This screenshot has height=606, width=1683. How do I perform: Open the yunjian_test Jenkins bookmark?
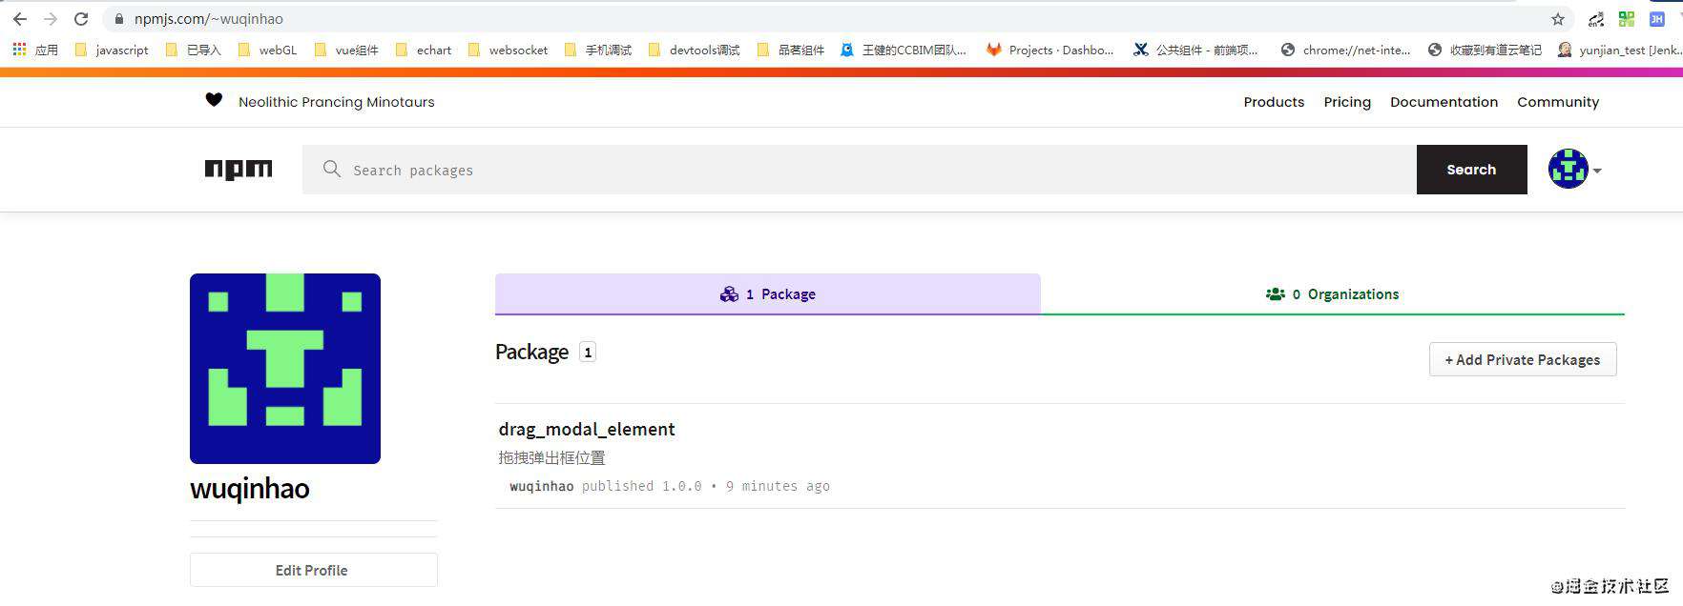click(x=1619, y=50)
